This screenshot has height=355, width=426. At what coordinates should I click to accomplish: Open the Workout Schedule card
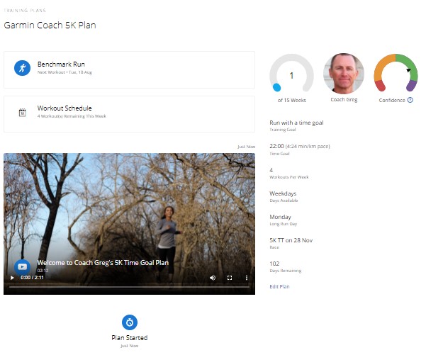[129, 114]
